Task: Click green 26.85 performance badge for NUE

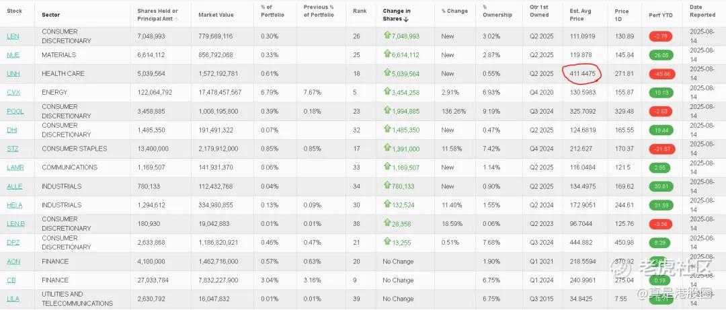Action: pyautogui.click(x=661, y=55)
